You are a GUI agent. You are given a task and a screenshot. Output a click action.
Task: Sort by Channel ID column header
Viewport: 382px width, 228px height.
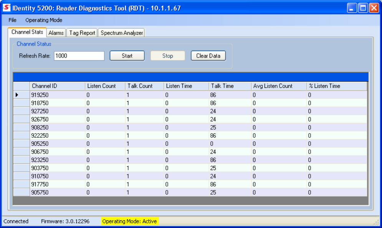(x=58, y=86)
